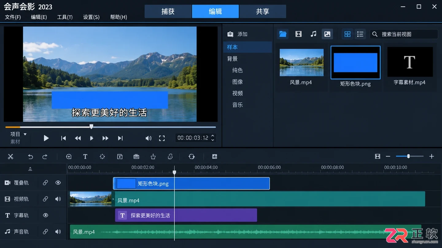Adjust timecode with stepper arrows
This screenshot has width=442, height=248.
[212, 138]
